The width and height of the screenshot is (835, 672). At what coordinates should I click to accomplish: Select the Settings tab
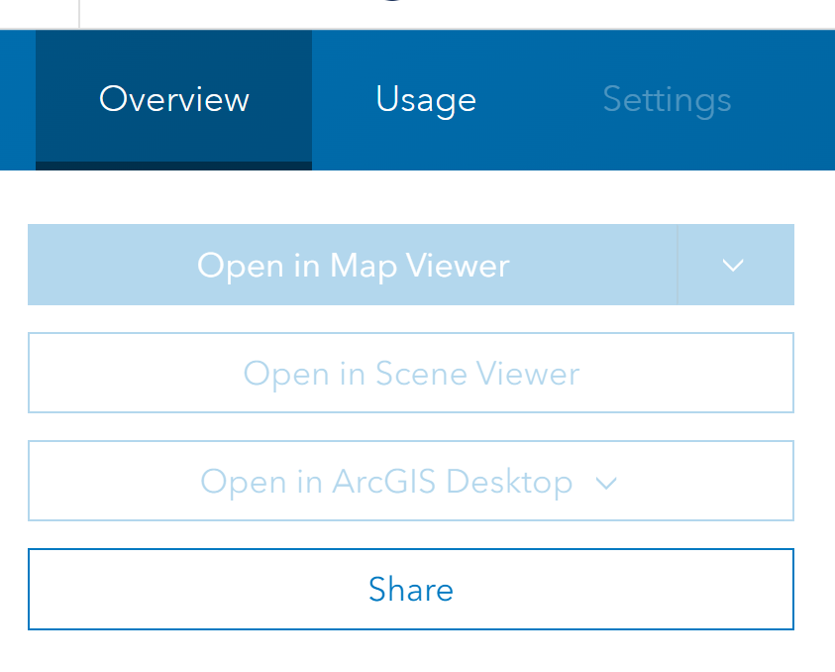point(667,100)
